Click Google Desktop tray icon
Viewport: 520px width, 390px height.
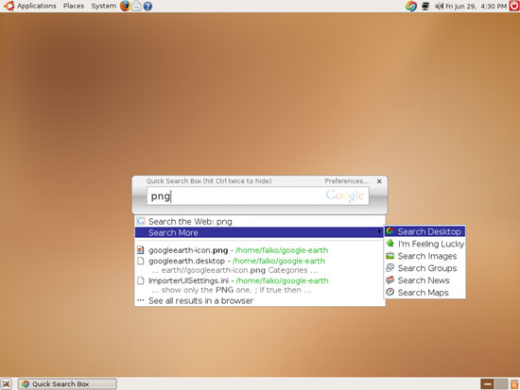(411, 6)
